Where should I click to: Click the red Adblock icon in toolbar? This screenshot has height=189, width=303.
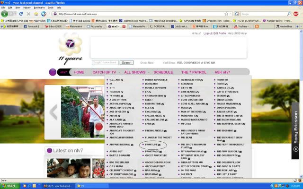pos(295,14)
